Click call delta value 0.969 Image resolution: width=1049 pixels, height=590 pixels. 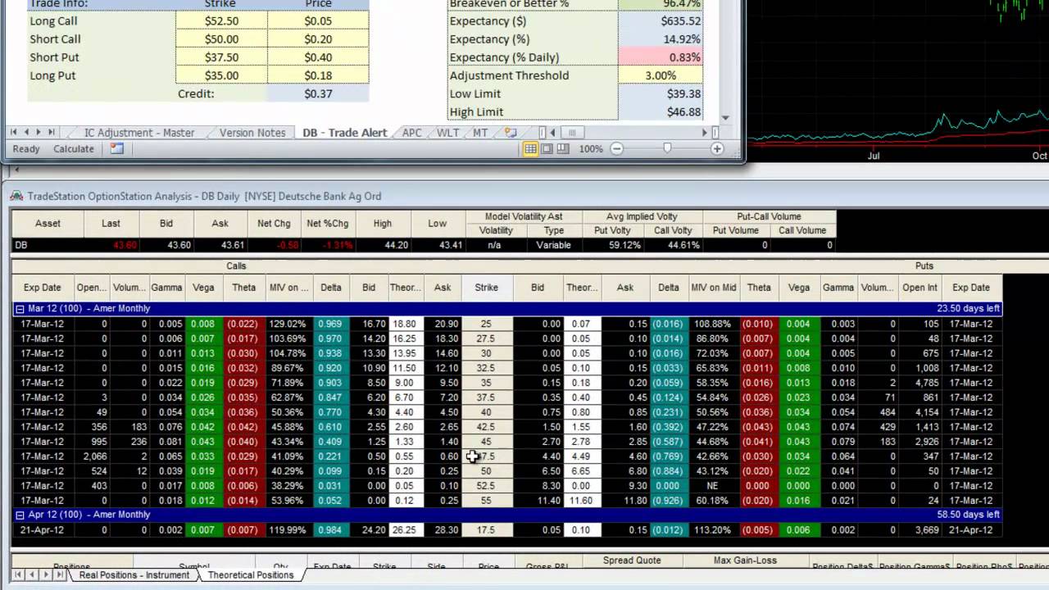(x=331, y=324)
